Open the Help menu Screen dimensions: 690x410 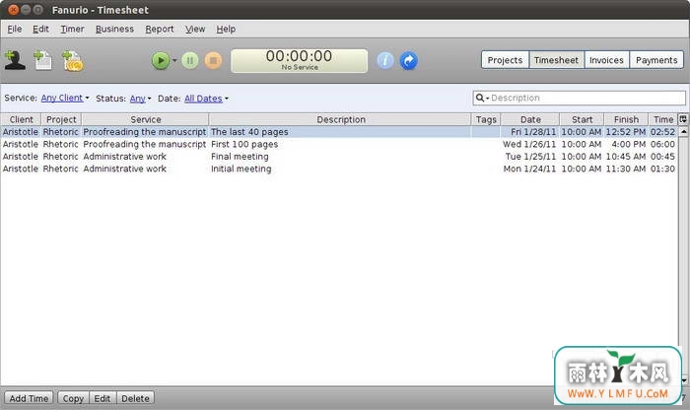click(x=226, y=29)
